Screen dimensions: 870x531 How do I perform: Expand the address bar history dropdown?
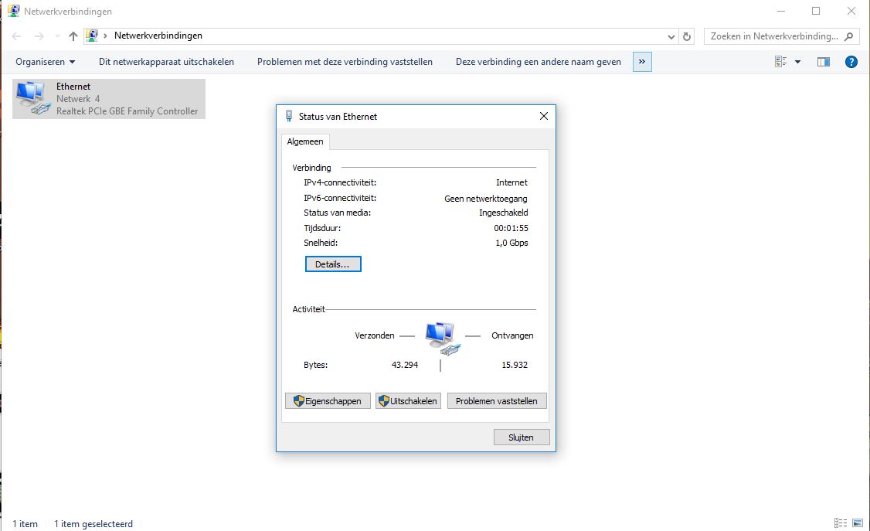point(671,36)
